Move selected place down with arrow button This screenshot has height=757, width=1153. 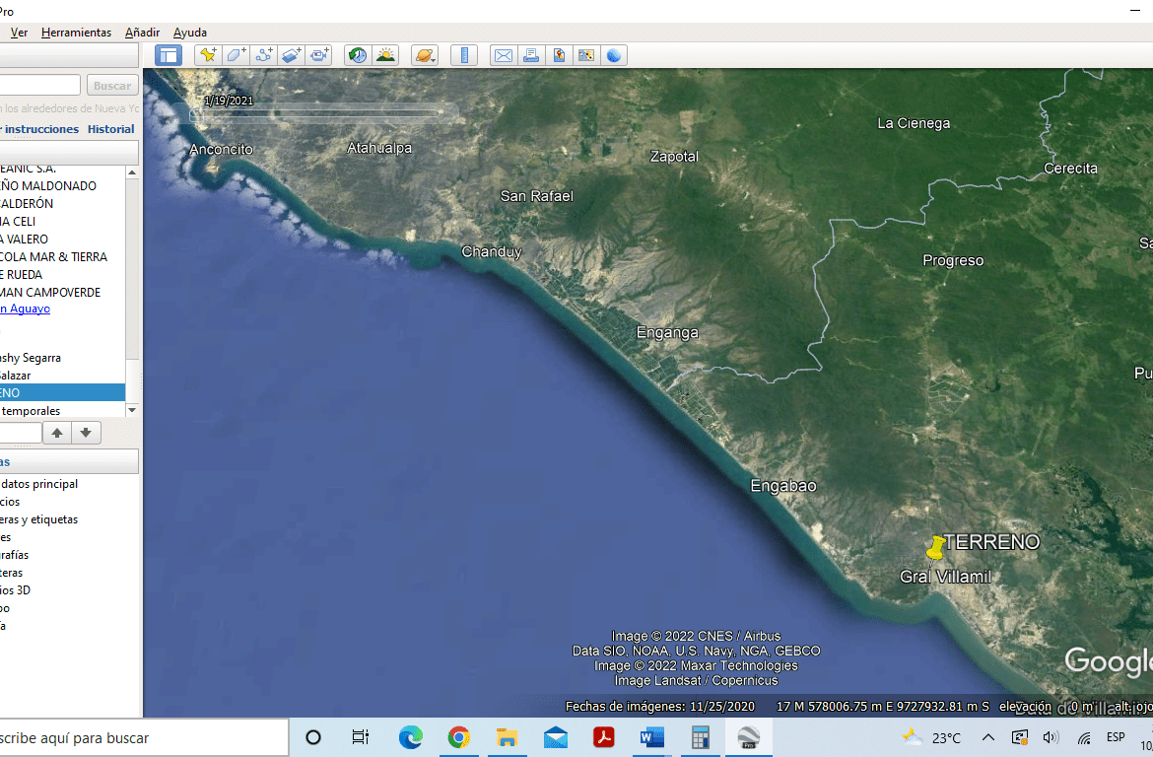[86, 433]
